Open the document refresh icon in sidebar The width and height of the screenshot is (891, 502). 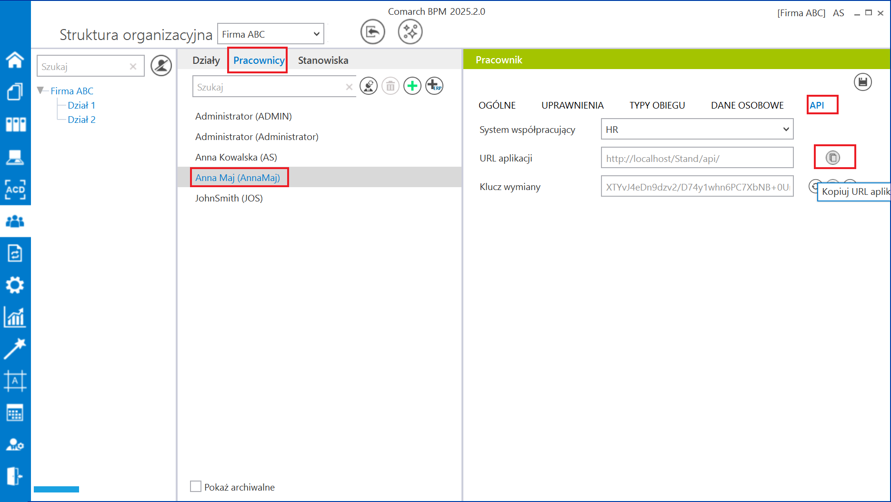click(15, 253)
